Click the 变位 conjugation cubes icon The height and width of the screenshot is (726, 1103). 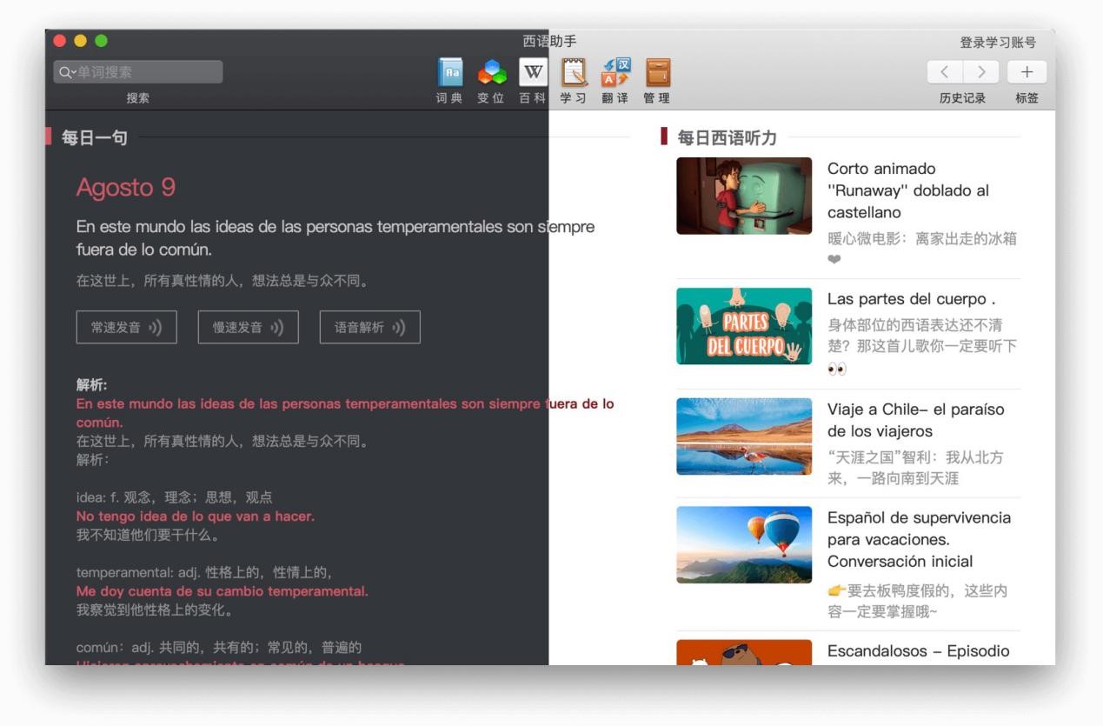tap(491, 72)
